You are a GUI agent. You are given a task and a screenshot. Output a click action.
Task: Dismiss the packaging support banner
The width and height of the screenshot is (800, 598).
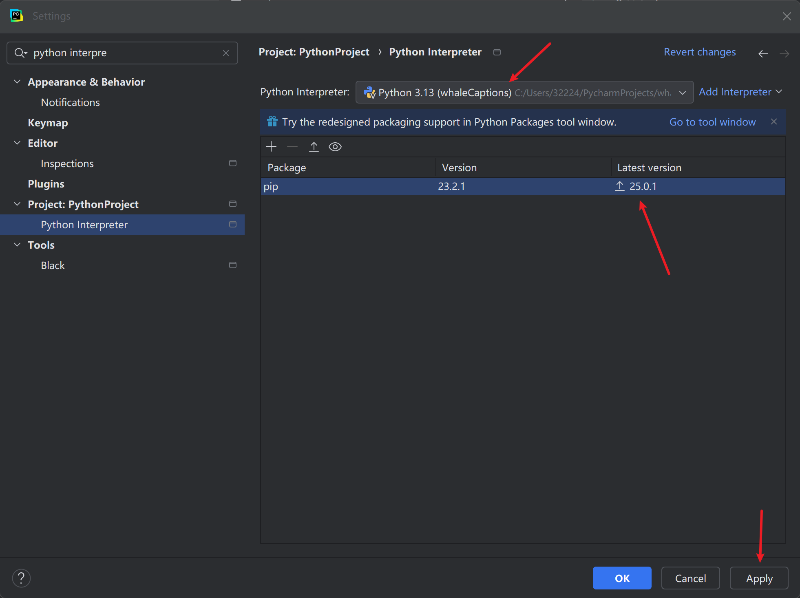pyautogui.click(x=773, y=122)
